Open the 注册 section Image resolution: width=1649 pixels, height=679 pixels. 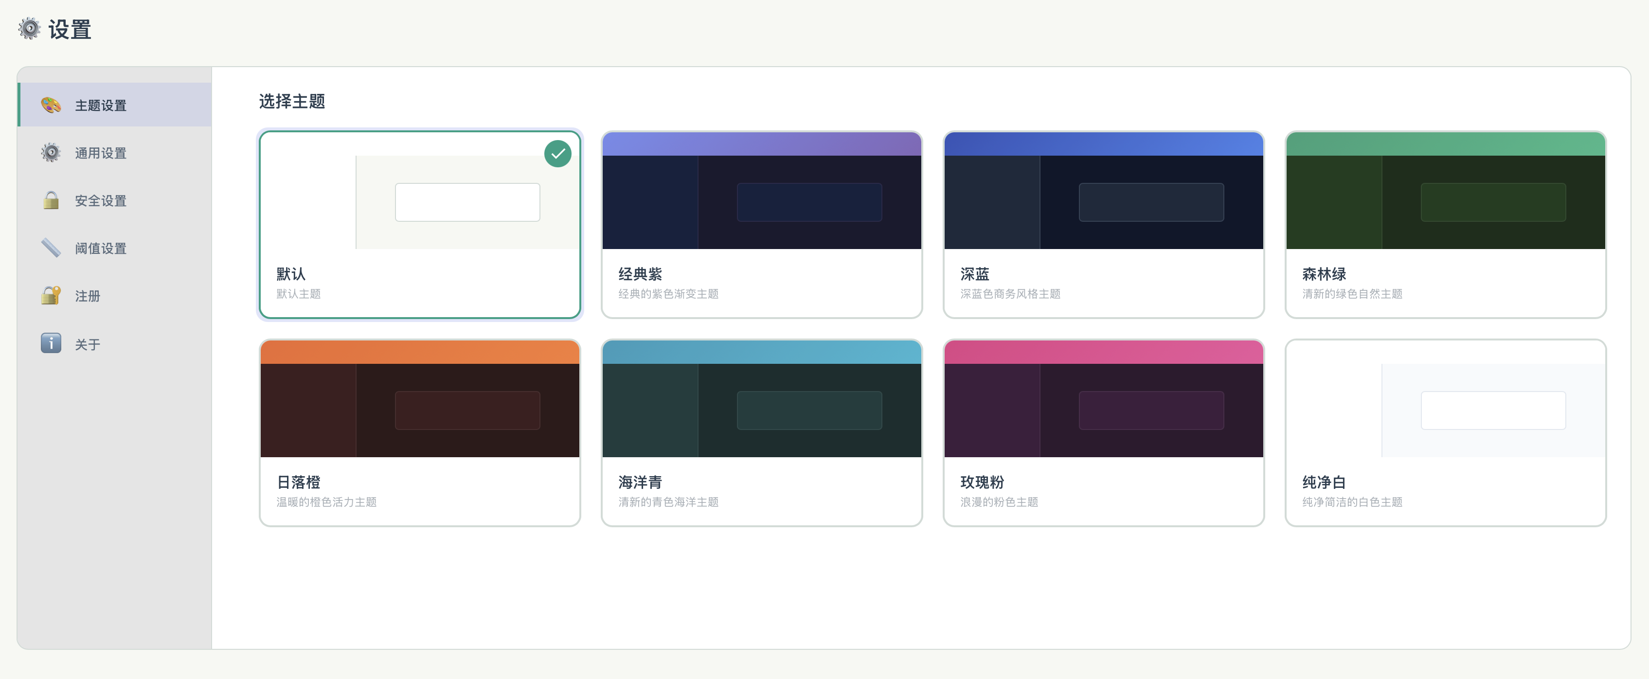click(x=115, y=296)
